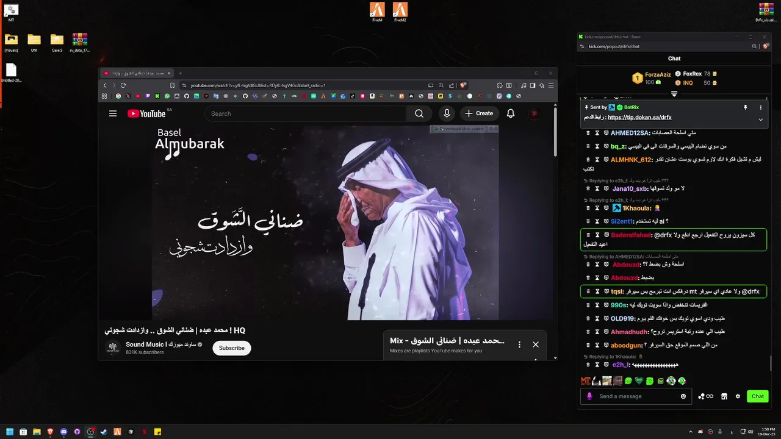Open Kick chat settings gear
The width and height of the screenshot is (781, 439).
coord(738,396)
